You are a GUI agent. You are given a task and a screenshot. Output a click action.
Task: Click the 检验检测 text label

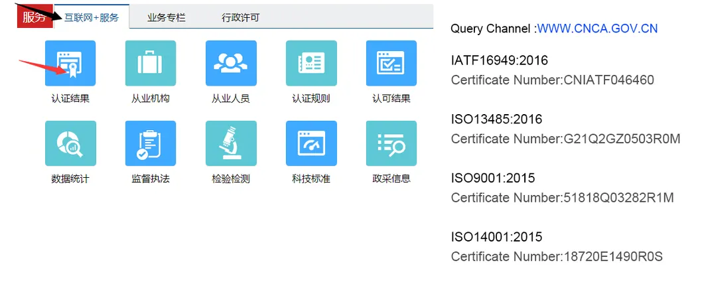coord(230,179)
